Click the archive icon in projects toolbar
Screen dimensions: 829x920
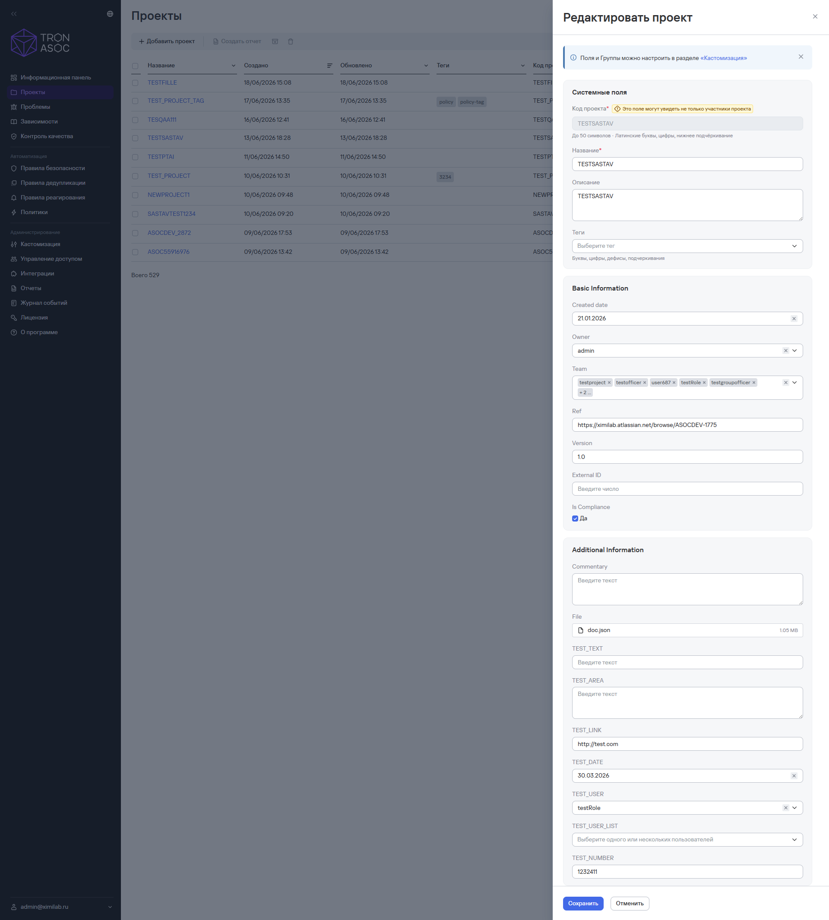[275, 41]
